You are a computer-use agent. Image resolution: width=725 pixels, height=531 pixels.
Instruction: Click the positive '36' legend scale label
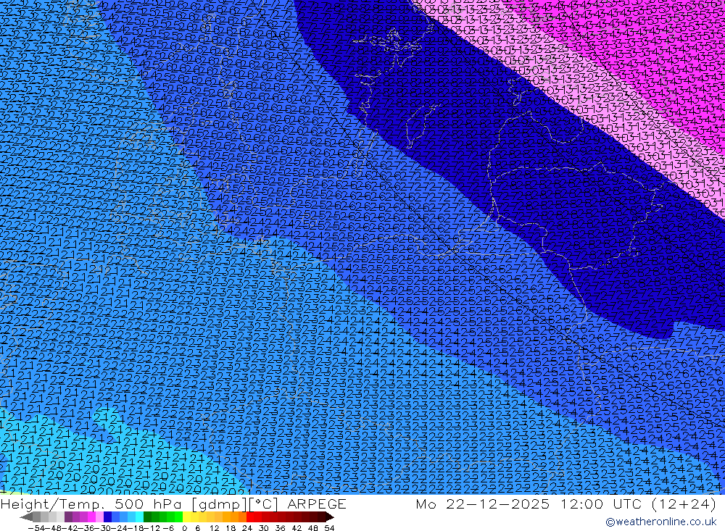[x=280, y=528]
